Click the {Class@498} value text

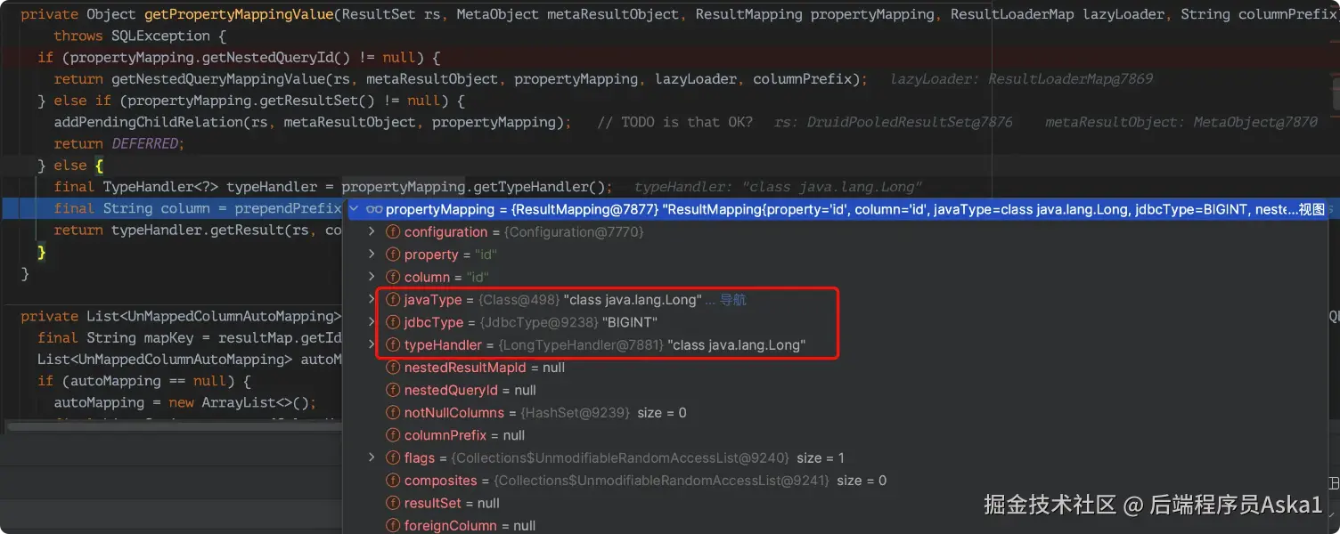click(519, 300)
